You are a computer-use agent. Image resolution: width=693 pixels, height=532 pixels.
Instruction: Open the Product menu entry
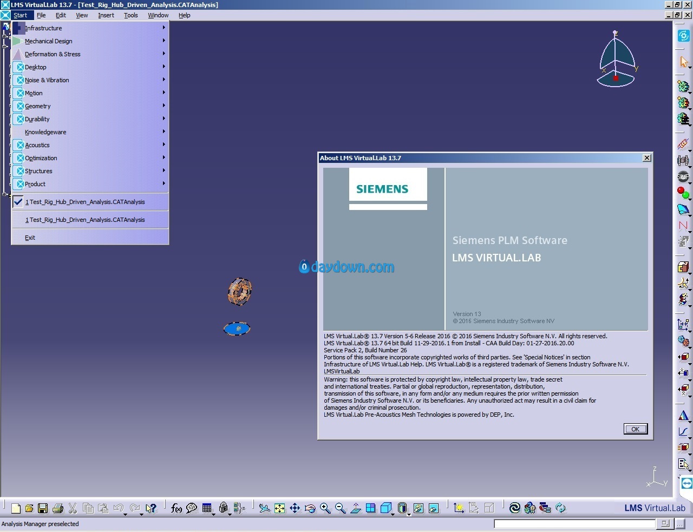click(x=90, y=184)
